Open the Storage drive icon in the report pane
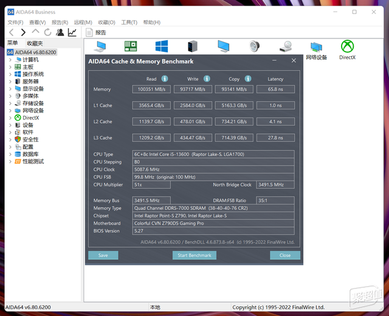The width and height of the screenshot is (389, 316). coord(286,46)
